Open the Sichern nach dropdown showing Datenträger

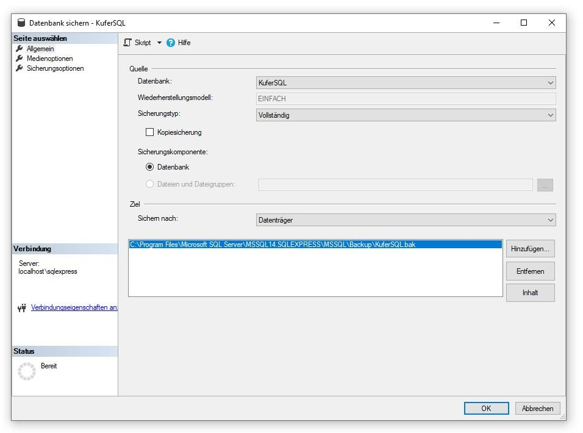click(406, 220)
